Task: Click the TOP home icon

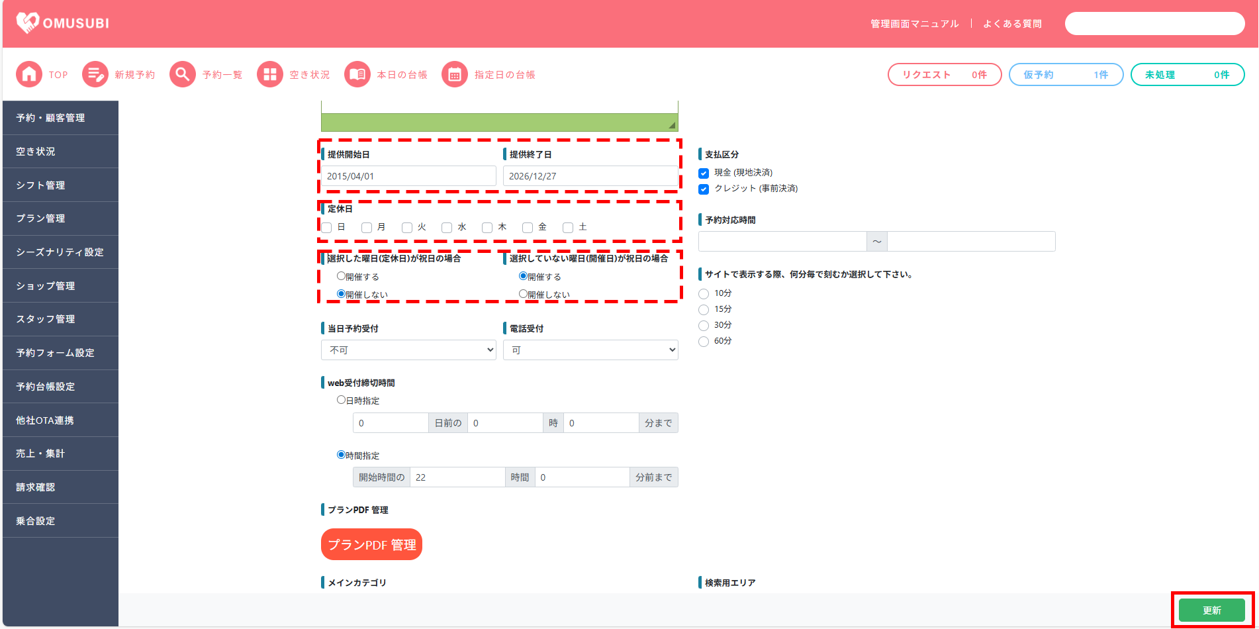Action: (28, 75)
